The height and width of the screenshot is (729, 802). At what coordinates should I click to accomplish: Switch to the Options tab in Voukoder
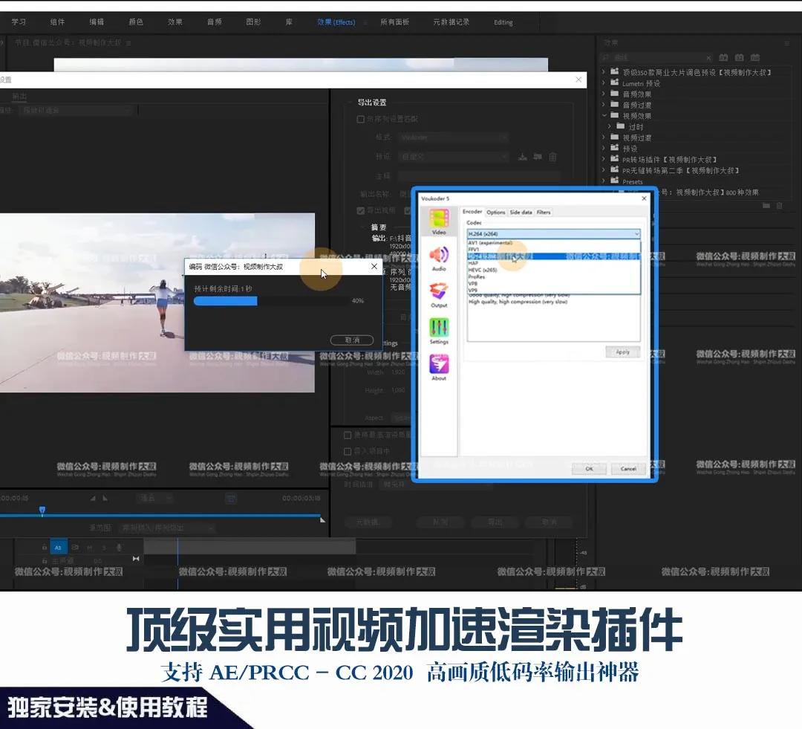click(496, 213)
